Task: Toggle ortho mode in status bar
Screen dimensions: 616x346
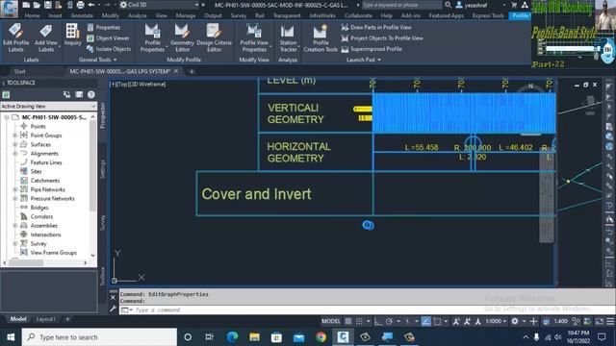Action: pyautogui.click(x=378, y=321)
